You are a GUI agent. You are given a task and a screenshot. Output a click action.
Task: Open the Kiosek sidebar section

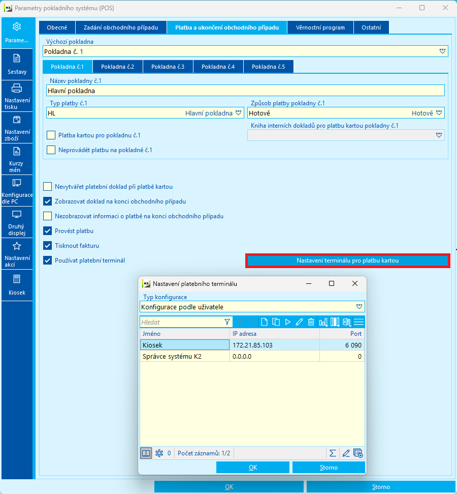pyautogui.click(x=17, y=285)
